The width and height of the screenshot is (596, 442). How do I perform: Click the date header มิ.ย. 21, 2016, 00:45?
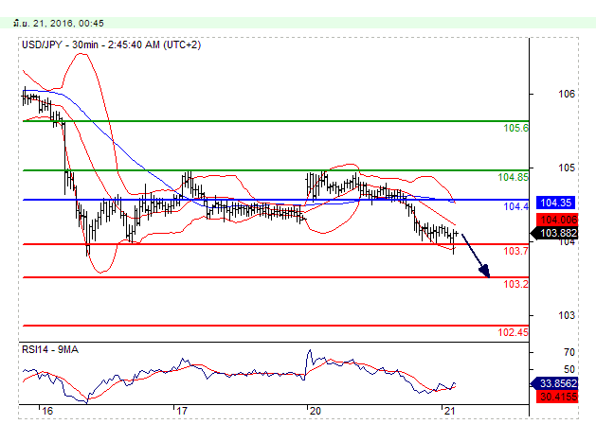[x=58, y=23]
